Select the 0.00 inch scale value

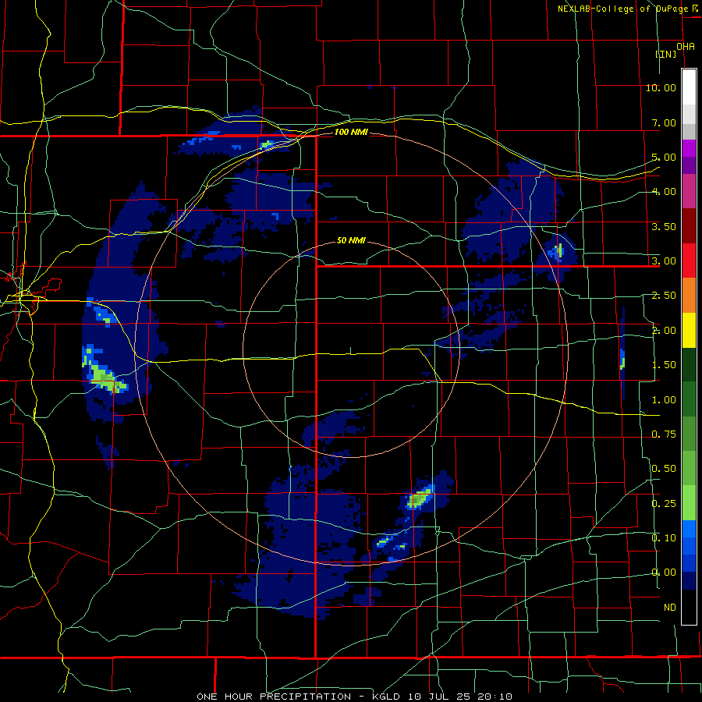click(x=664, y=573)
